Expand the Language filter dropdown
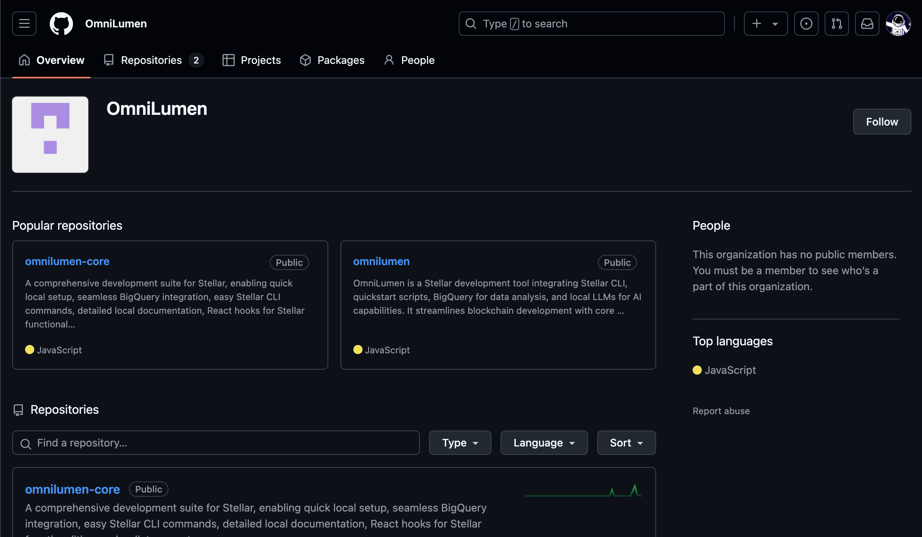Screen dimensions: 922x537 coord(544,443)
